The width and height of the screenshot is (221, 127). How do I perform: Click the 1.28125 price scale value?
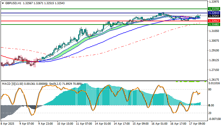(214, 60)
